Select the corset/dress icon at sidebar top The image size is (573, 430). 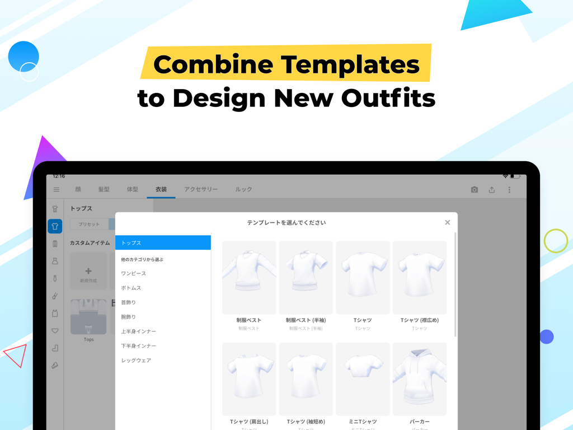(x=54, y=208)
